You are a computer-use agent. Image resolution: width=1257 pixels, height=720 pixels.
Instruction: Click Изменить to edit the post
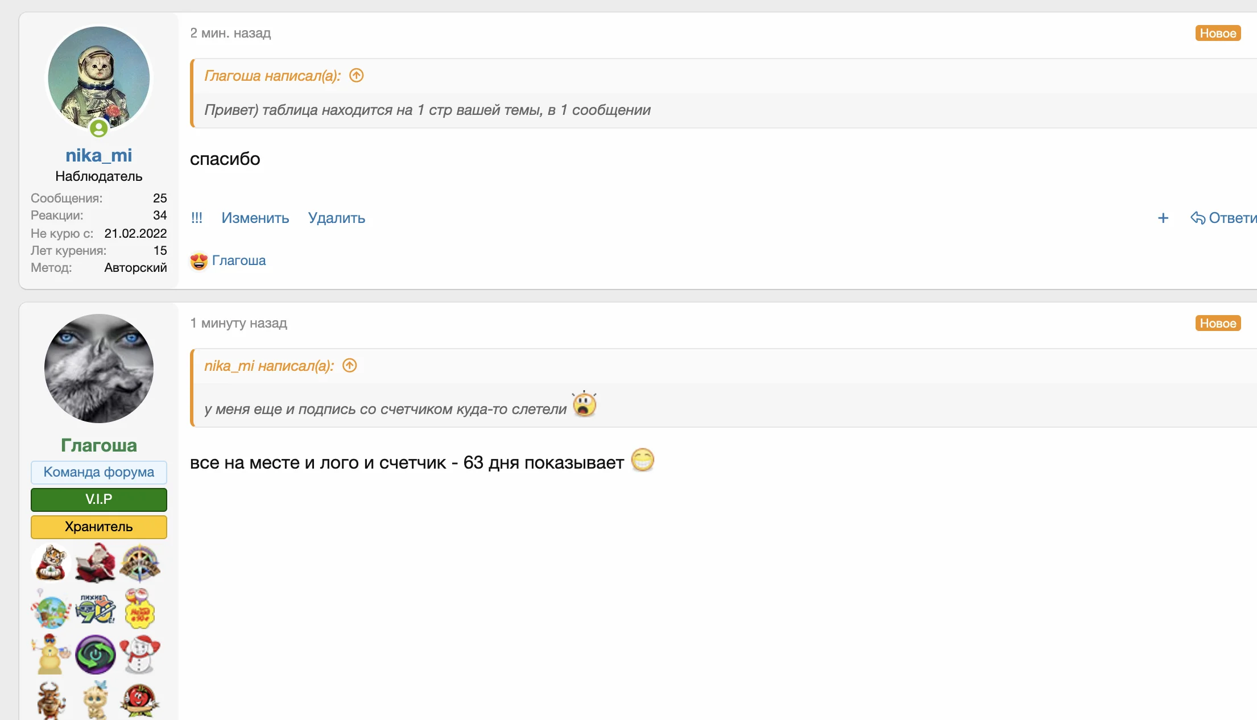[x=255, y=218]
